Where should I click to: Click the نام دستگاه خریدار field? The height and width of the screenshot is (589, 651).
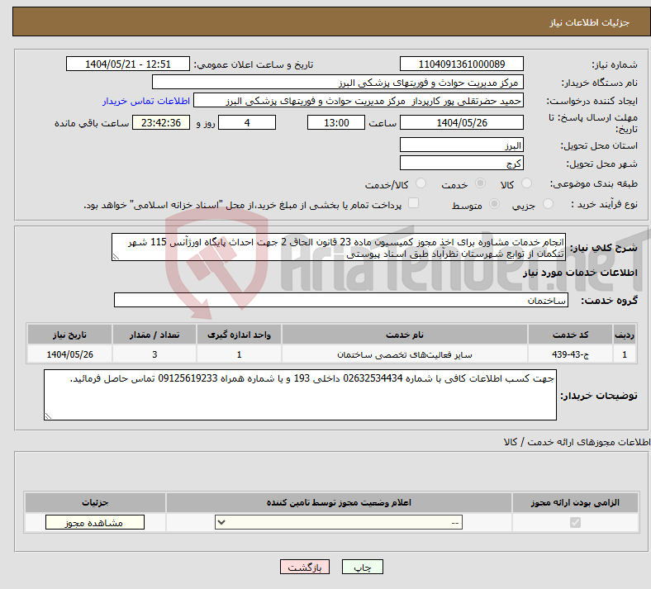[x=338, y=82]
